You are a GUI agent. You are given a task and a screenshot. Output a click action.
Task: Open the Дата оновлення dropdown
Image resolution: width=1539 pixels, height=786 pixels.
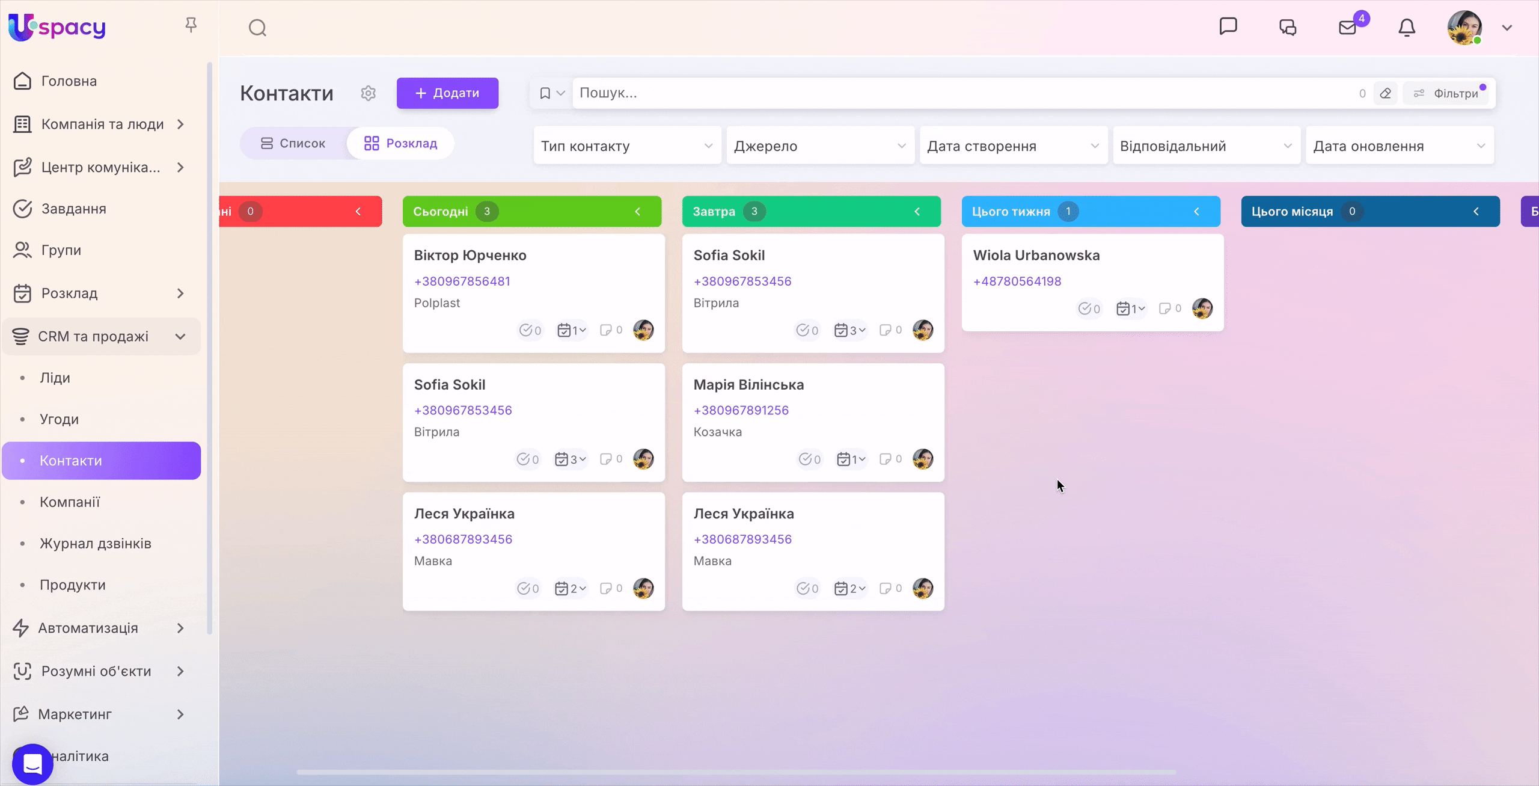[1400, 146]
